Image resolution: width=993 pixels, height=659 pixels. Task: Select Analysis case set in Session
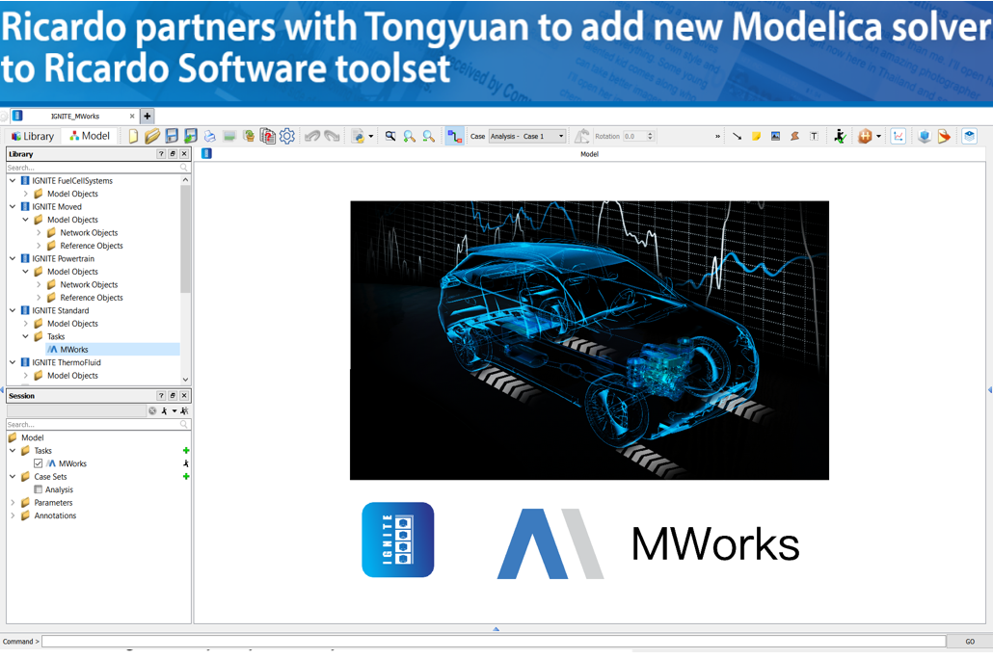click(x=59, y=489)
